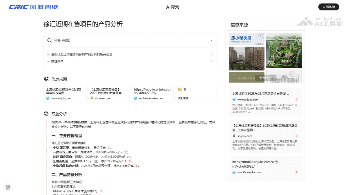Click the 信息来源 grid icon
Image resolution: width=348 pixels, height=195 pixels.
click(46, 79)
